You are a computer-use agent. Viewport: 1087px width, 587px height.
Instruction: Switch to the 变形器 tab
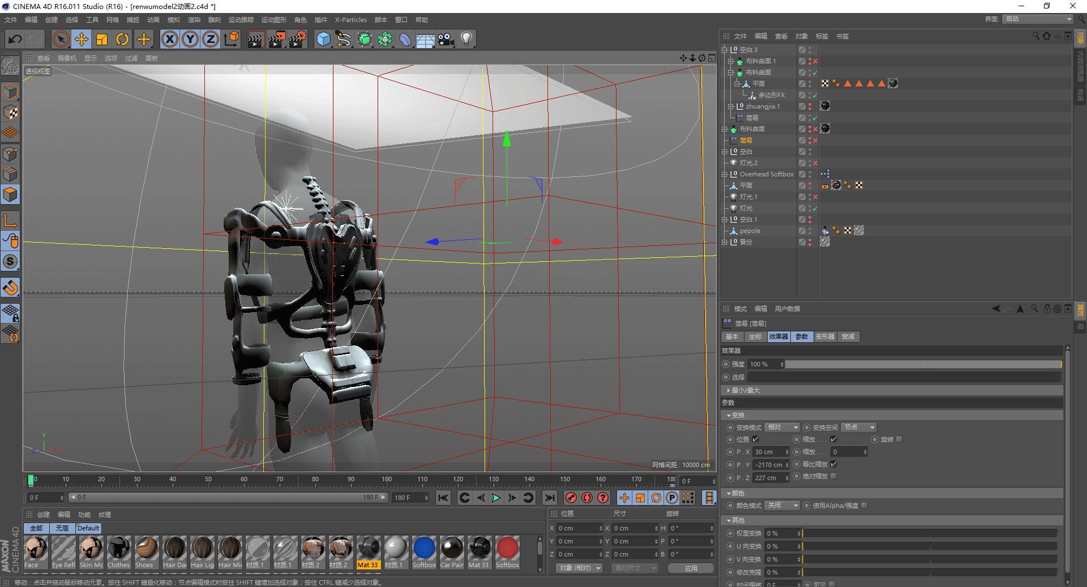point(825,336)
